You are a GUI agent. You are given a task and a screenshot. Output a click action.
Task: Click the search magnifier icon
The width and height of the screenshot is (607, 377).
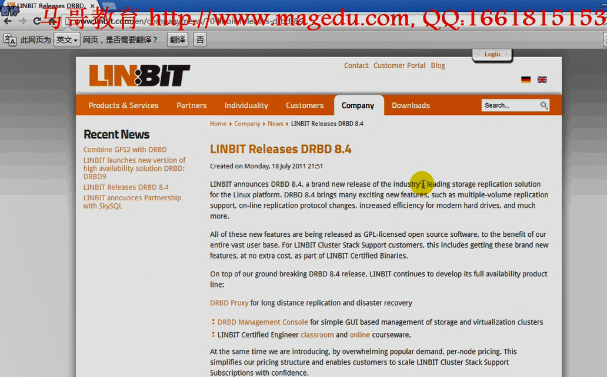[x=544, y=105]
